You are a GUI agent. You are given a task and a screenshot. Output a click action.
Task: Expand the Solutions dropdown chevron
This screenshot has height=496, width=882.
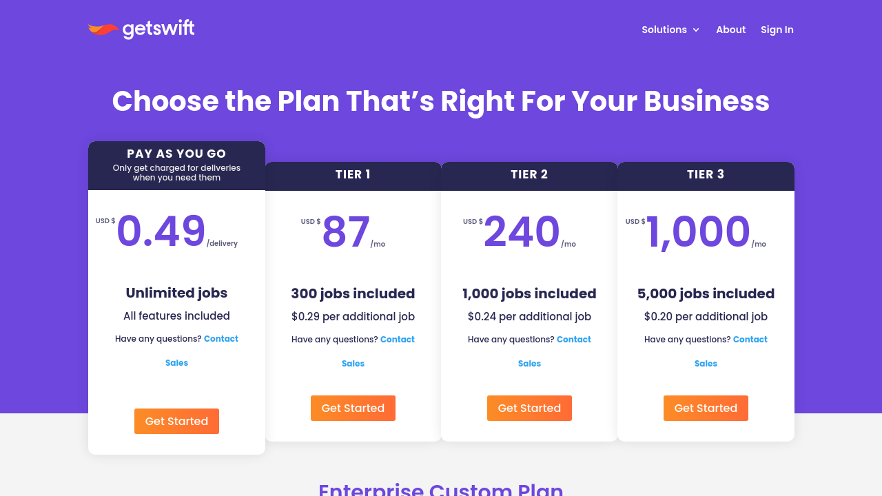pos(696,30)
